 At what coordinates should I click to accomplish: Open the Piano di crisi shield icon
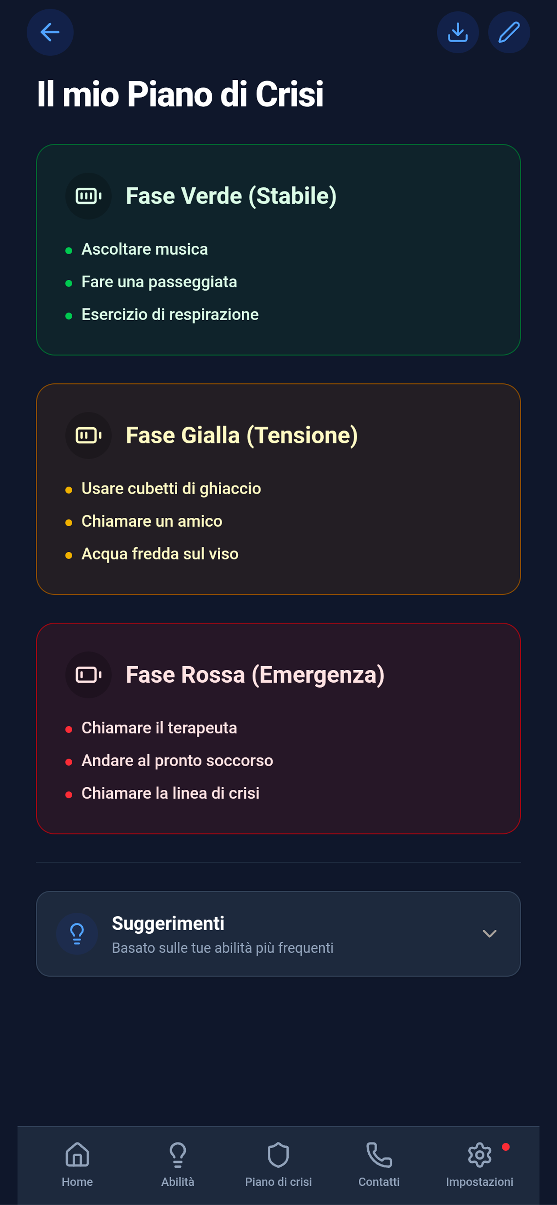278,1154
